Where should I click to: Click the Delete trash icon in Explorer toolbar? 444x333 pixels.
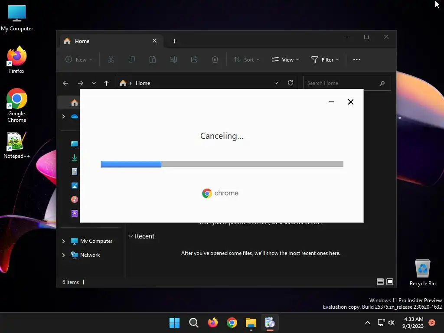tap(215, 59)
